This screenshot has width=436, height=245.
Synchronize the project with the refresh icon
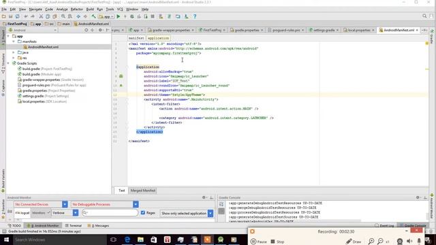(x=17, y=16)
